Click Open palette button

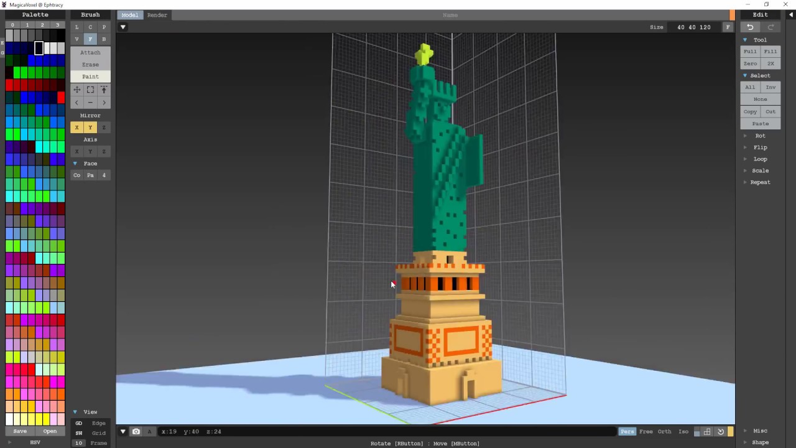pos(50,431)
